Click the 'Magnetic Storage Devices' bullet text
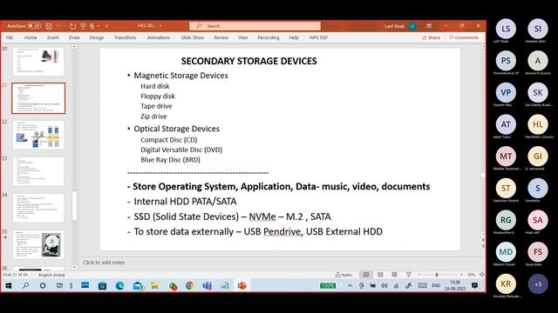Screen dimensions: 558x313 pyautogui.click(x=180, y=76)
